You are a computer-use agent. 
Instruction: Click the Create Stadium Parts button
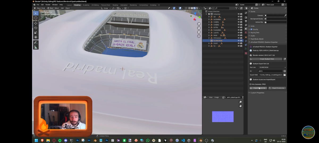pyautogui.click(x=266, y=59)
